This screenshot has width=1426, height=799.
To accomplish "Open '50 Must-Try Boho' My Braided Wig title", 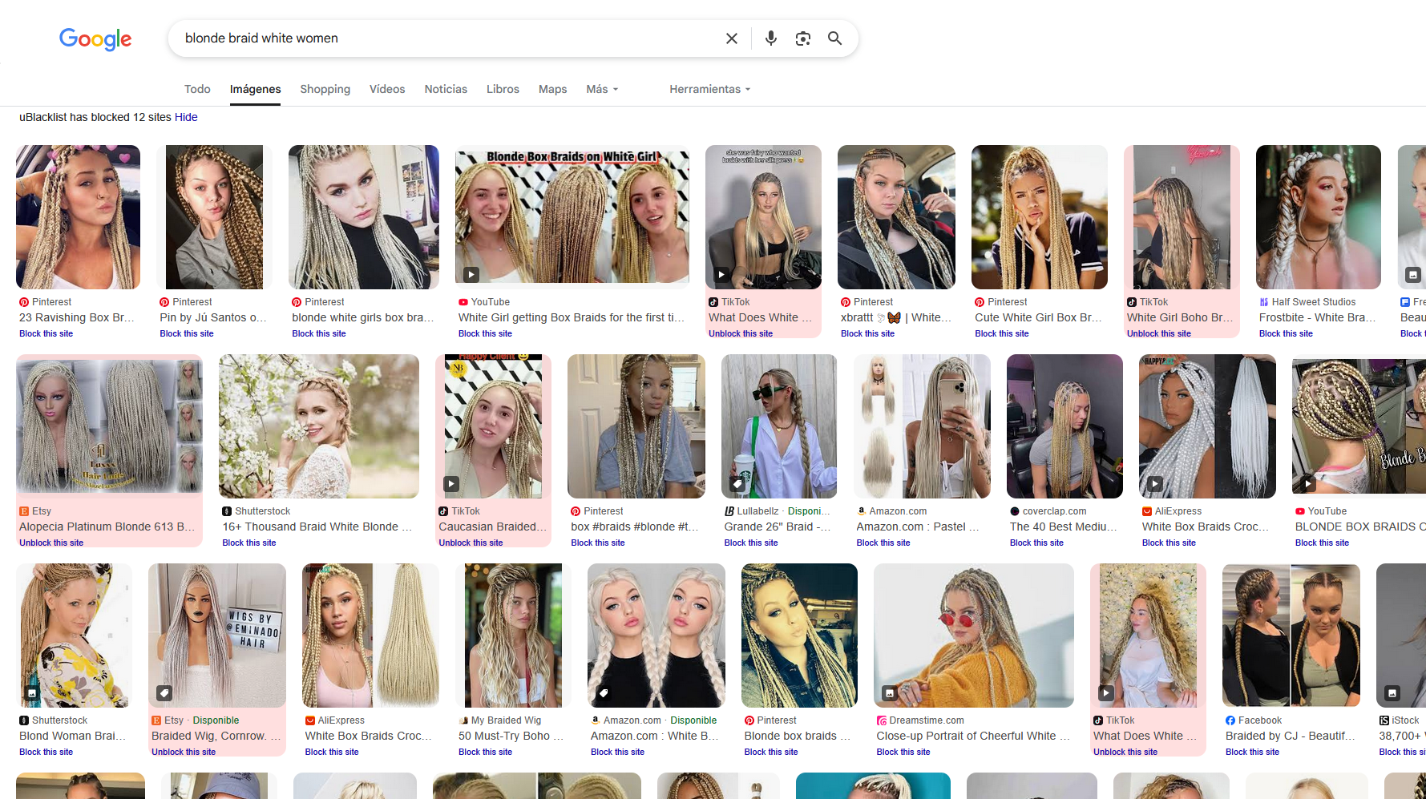I will [x=511, y=736].
